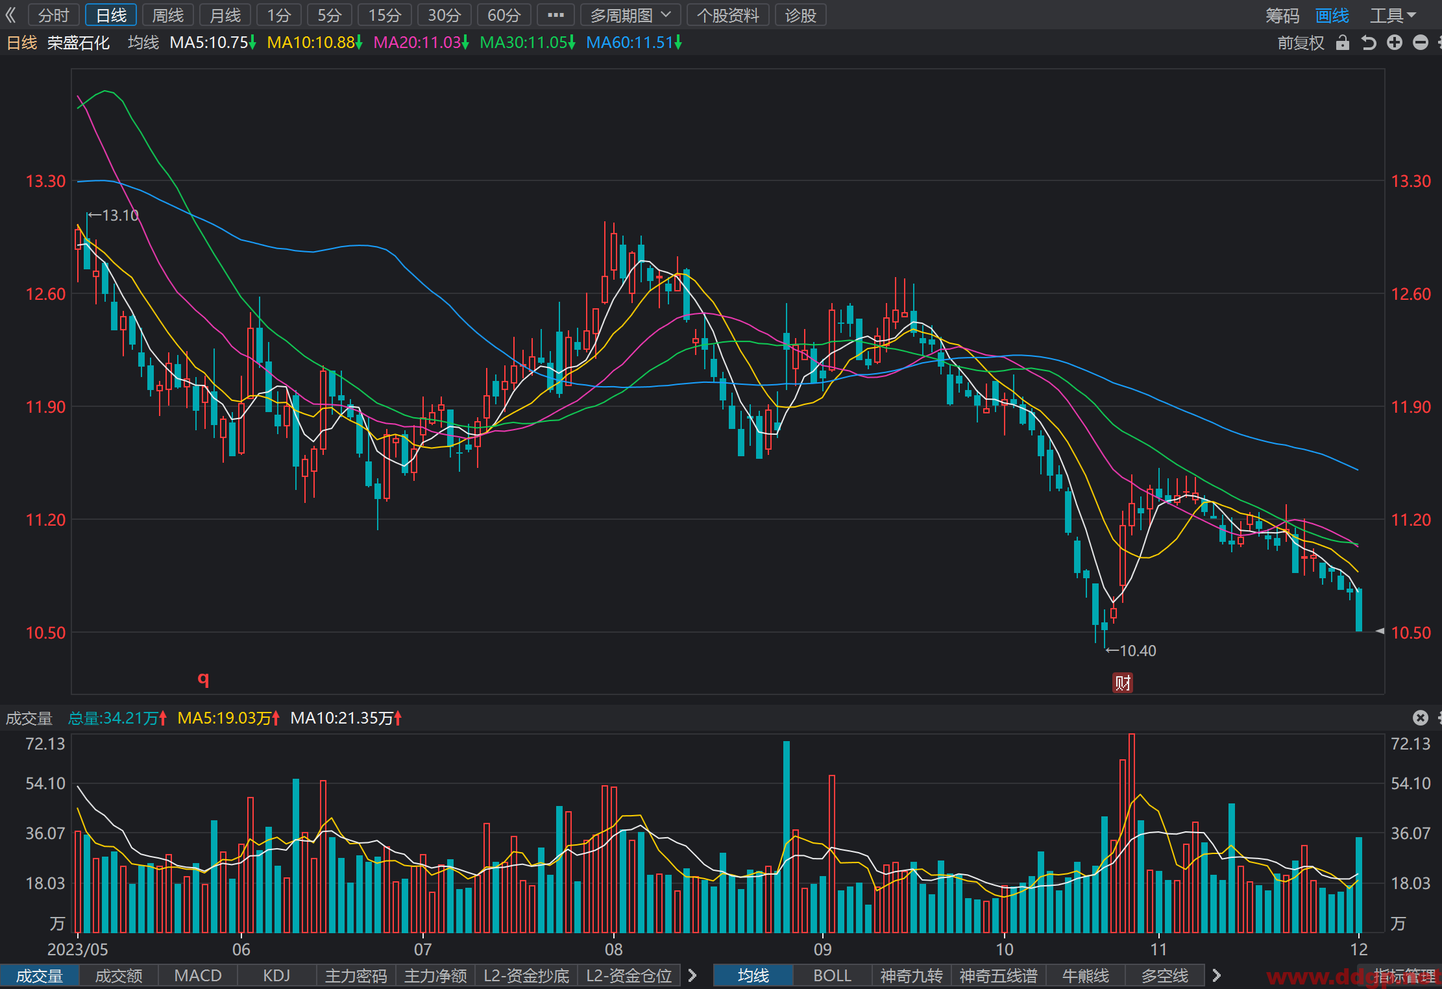Click the 财 financial report marker

pos(1123,683)
